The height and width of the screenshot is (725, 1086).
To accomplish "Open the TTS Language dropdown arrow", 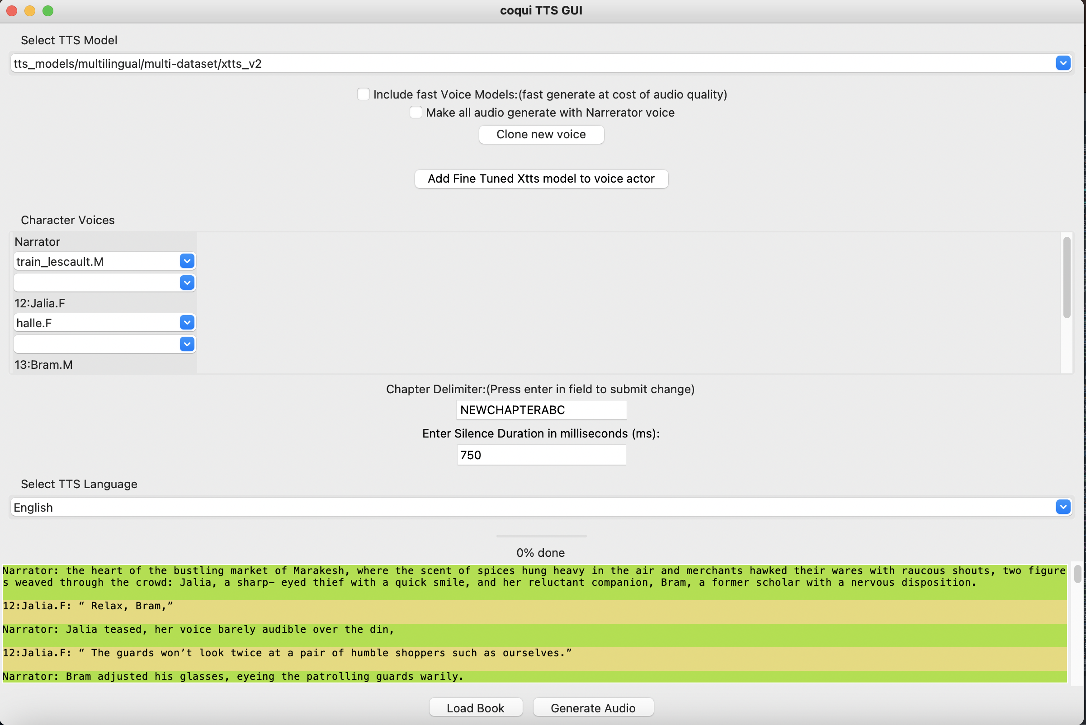I will (1063, 507).
